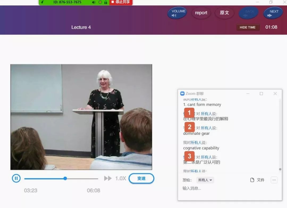287x208 pixels.
Task: Show the 原文 original text
Action: [224, 13]
